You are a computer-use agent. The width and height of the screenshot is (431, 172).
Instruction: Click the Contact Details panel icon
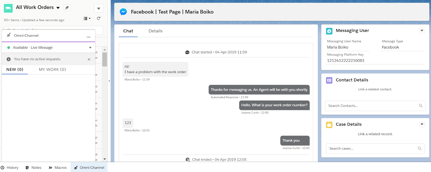(x=329, y=80)
